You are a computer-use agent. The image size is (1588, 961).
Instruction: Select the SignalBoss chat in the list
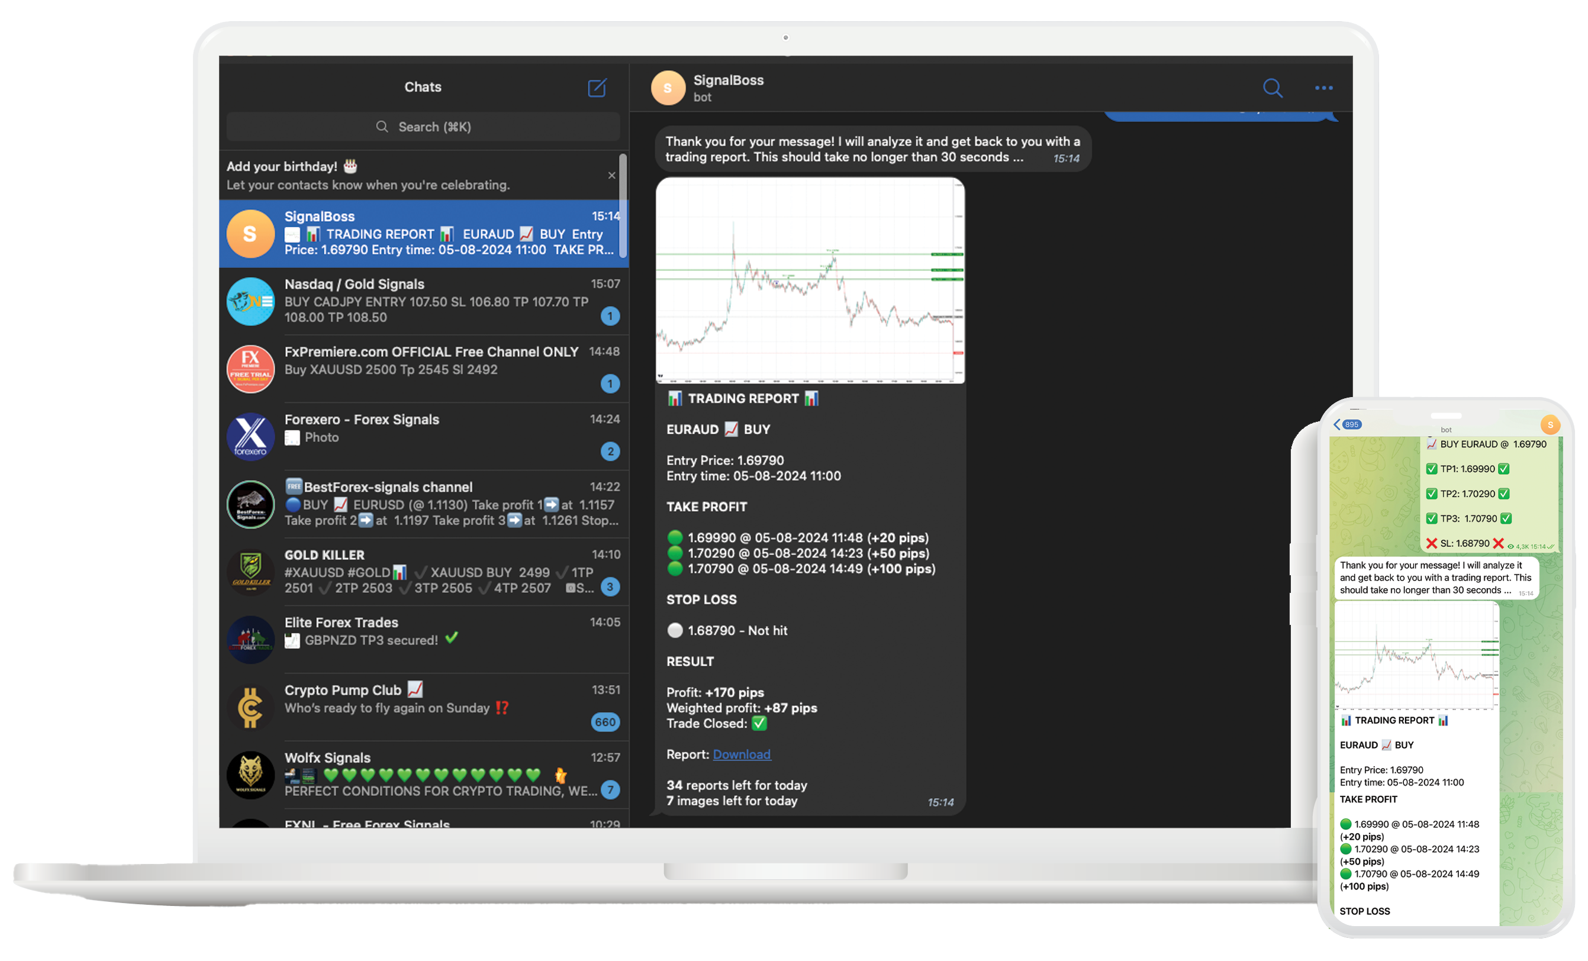point(423,233)
